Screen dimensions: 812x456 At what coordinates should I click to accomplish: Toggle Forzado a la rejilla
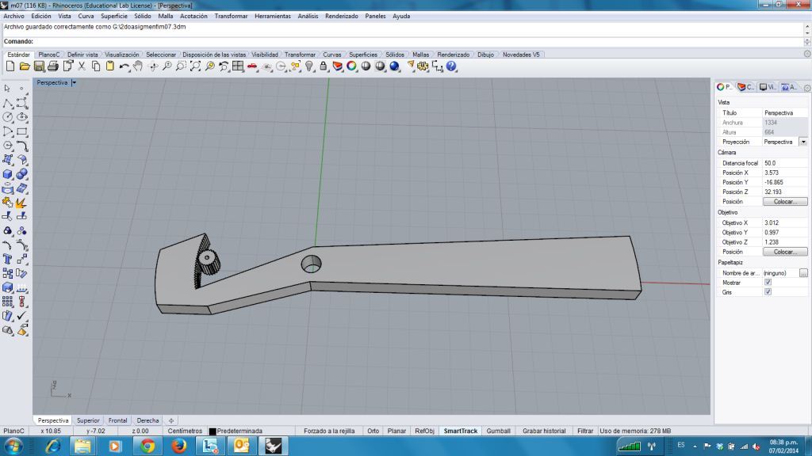[329, 431]
